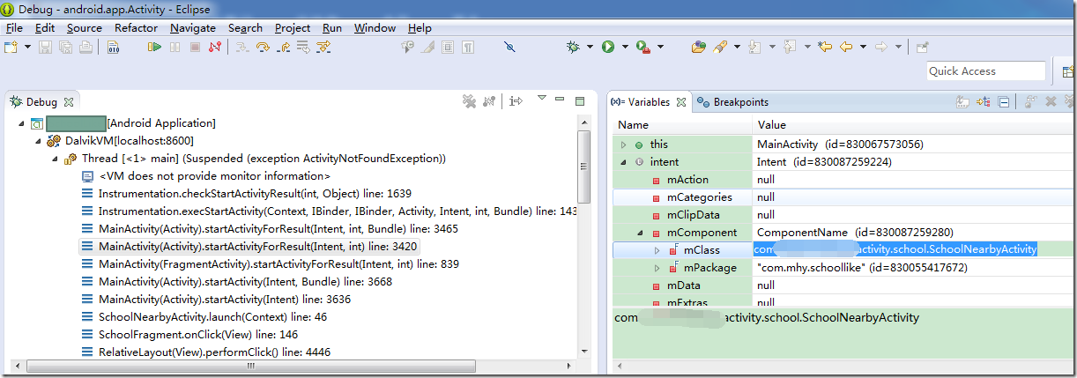The width and height of the screenshot is (1077, 378).
Task: Click the binary 010 build icon
Action: (x=113, y=47)
